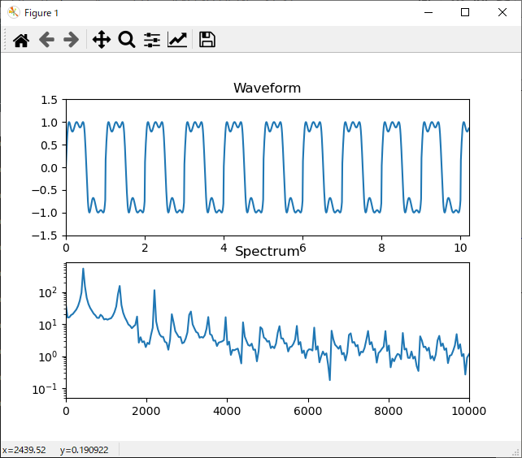Maximize the Figure 1 window
This screenshot has width=522, height=458.
tap(465, 13)
